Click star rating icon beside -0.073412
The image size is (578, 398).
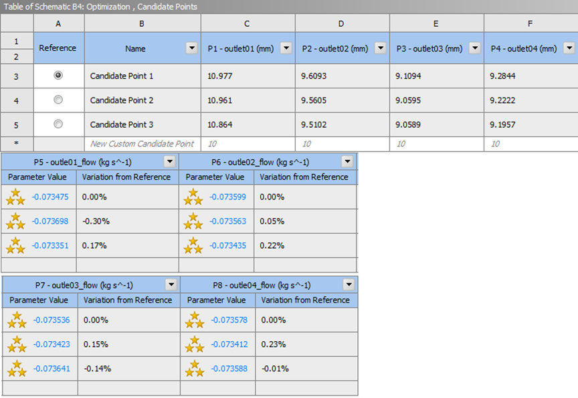pos(195,344)
